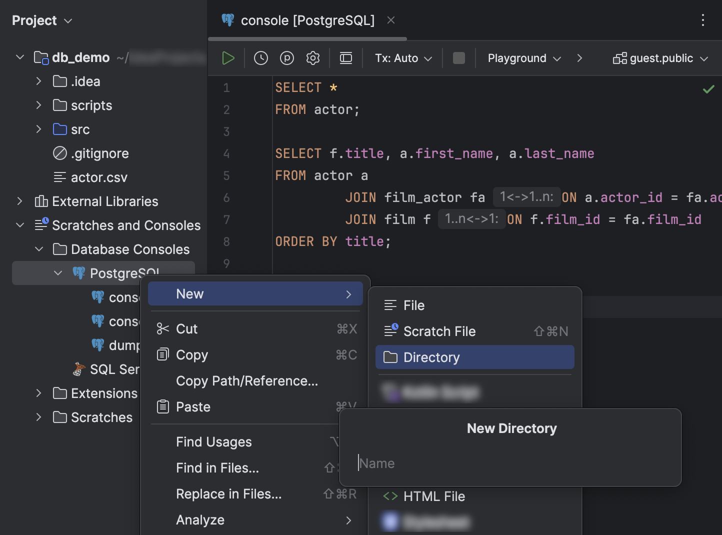Select the SQL Server data source icon

pyautogui.click(x=78, y=369)
